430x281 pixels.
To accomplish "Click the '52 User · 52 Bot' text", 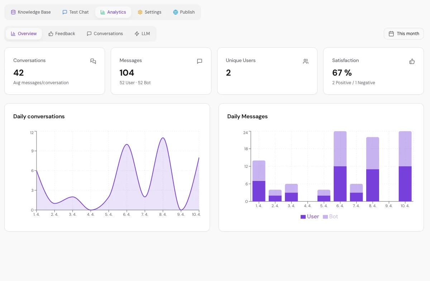I will 135,83.
